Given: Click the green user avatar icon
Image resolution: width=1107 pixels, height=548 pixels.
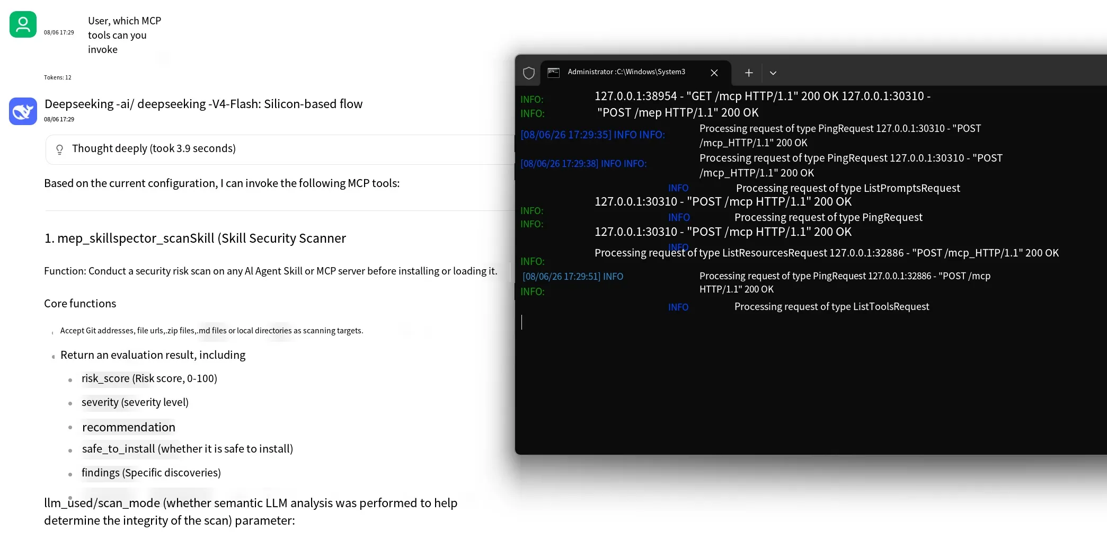Looking at the screenshot, I should (x=23, y=24).
